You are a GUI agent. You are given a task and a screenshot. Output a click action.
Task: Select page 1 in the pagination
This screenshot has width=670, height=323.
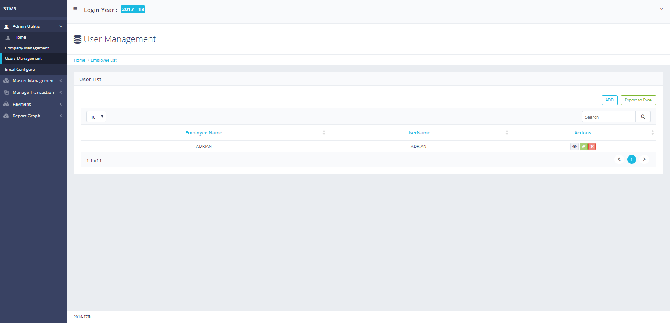click(631, 160)
